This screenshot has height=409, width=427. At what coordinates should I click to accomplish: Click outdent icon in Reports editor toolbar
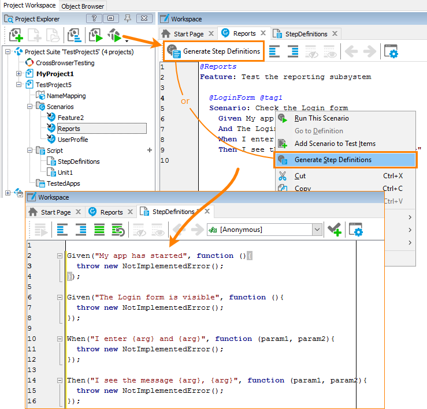coord(274,51)
